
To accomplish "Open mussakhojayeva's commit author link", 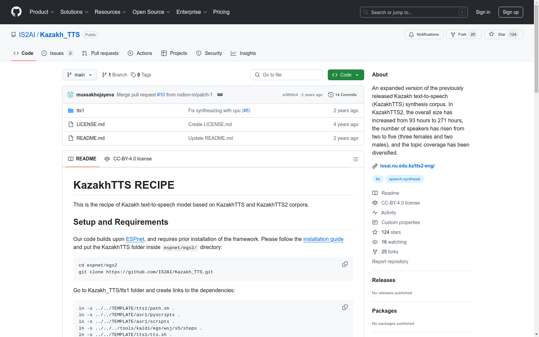I will [95, 95].
